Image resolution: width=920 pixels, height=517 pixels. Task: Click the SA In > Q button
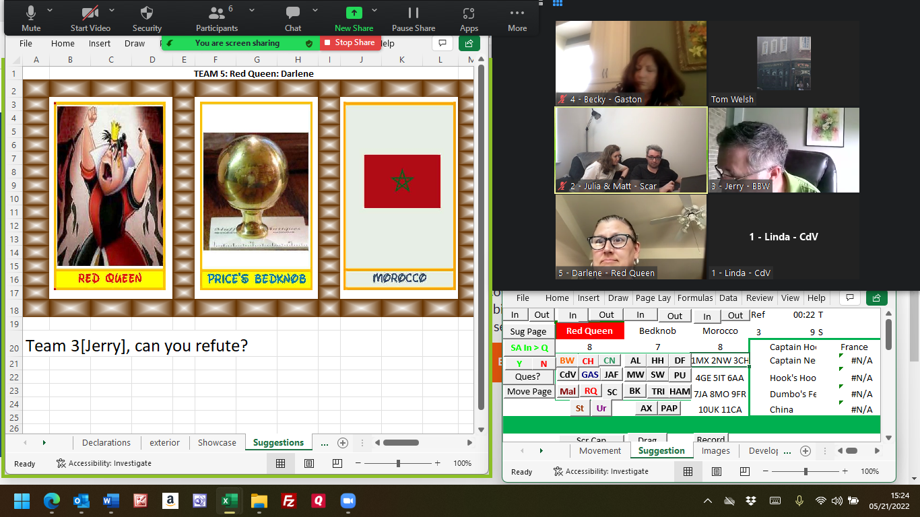tap(529, 347)
